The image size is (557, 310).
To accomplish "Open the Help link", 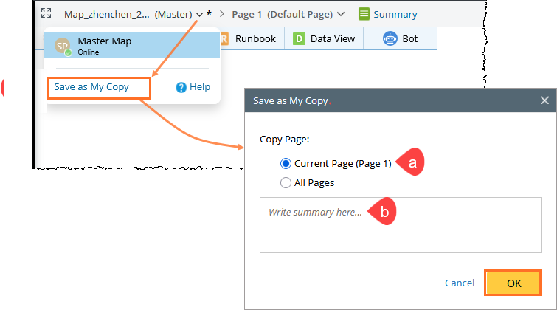I will [x=200, y=87].
